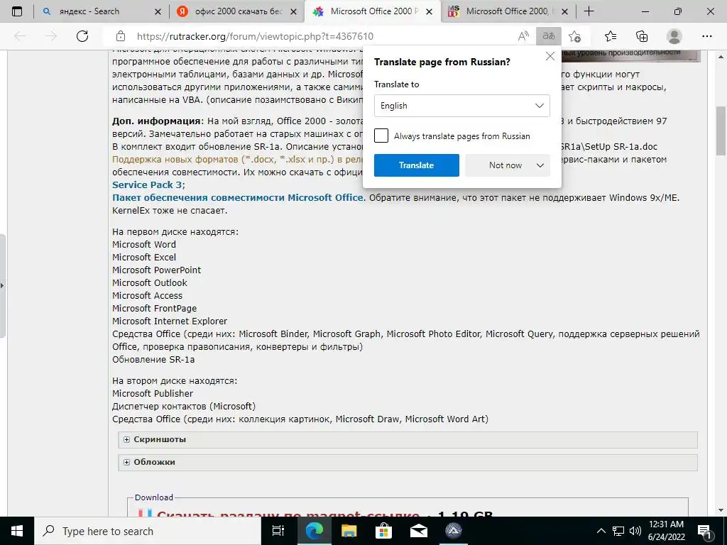This screenshot has width=727, height=545.
Task: Open tab actions menu icon
Action: coord(17,11)
